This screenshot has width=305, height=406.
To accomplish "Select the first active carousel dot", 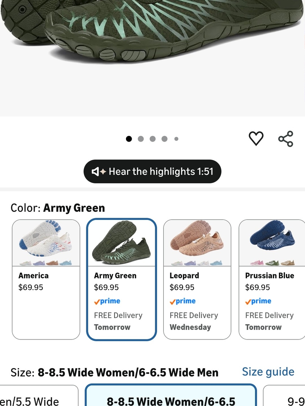I will click(x=129, y=139).
